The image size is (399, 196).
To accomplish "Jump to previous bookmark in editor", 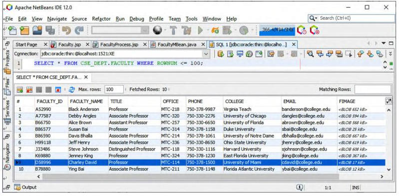I will (x=361, y=54).
